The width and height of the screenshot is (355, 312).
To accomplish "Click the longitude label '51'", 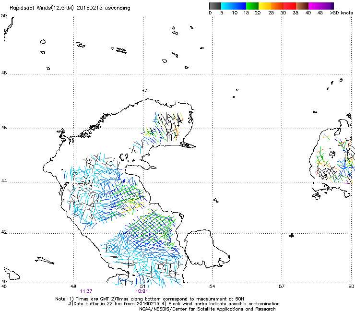I will [x=143, y=287].
